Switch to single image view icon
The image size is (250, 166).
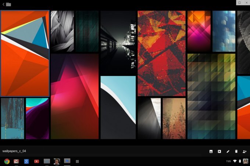click(x=211, y=151)
